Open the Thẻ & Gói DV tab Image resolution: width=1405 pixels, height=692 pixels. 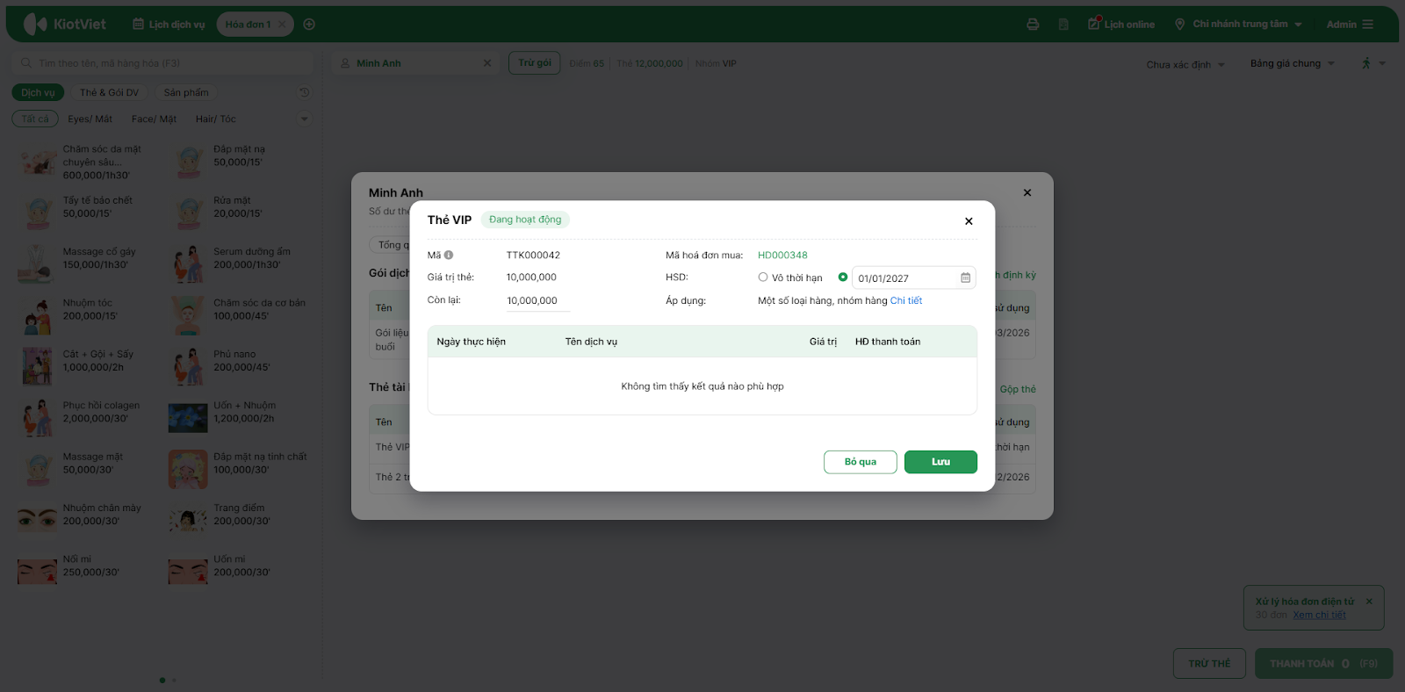click(109, 92)
